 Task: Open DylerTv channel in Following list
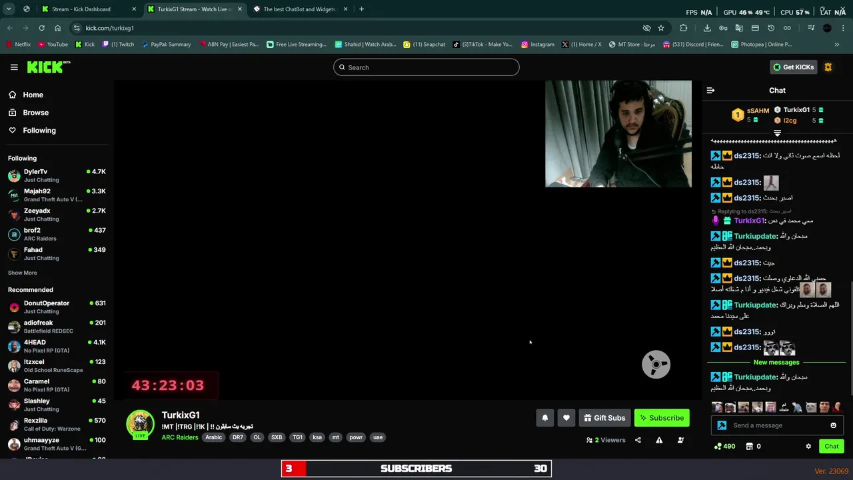(57, 175)
